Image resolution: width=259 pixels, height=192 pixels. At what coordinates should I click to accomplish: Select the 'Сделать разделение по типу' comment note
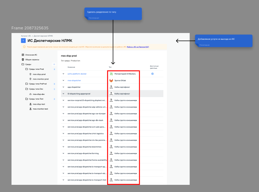pyautogui.click(x=113, y=13)
